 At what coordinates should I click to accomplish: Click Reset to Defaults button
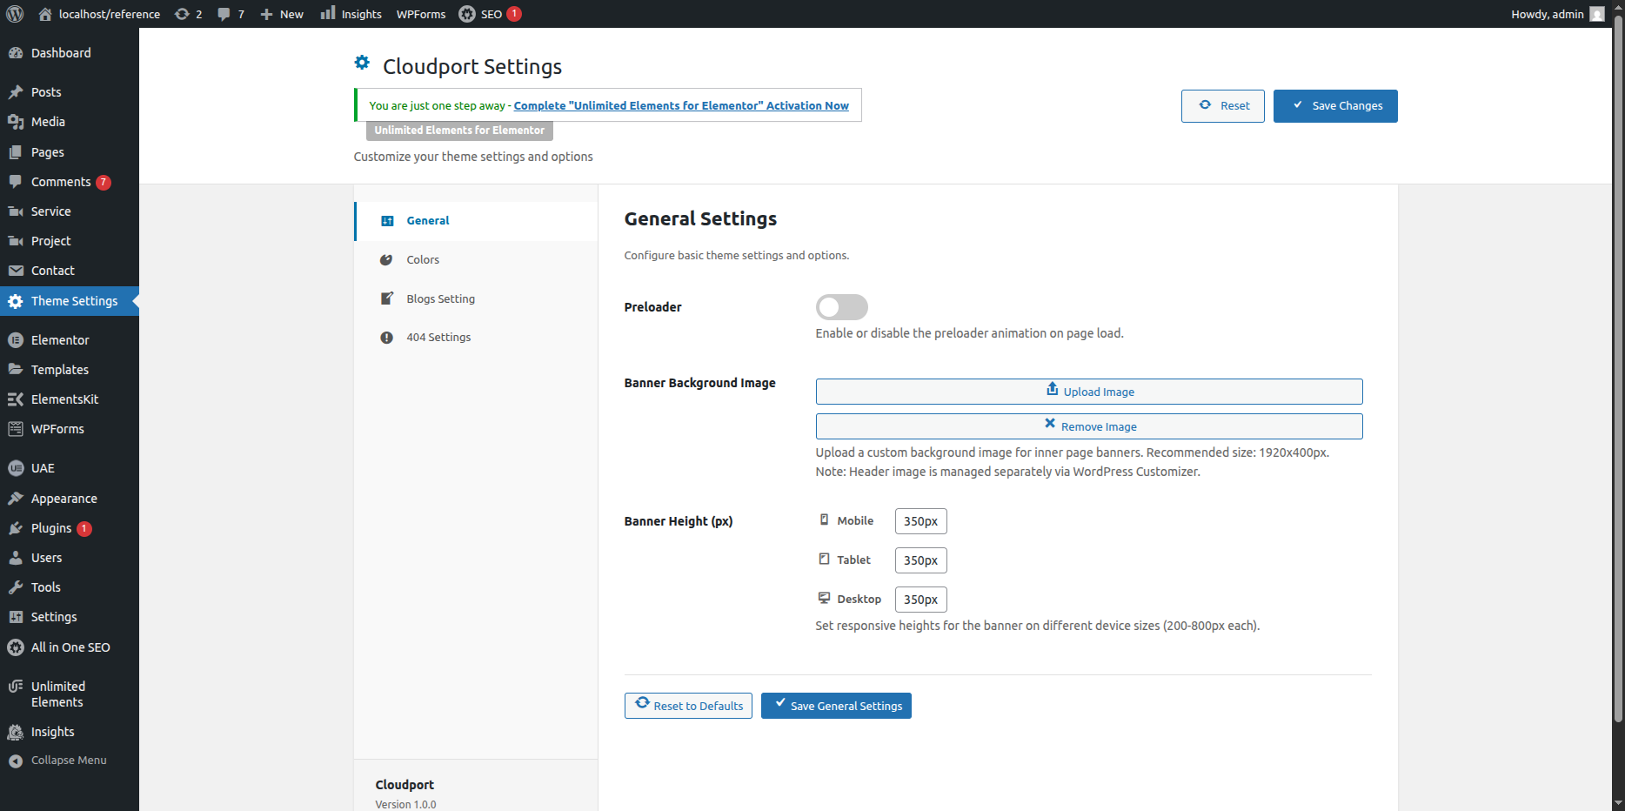click(x=688, y=706)
